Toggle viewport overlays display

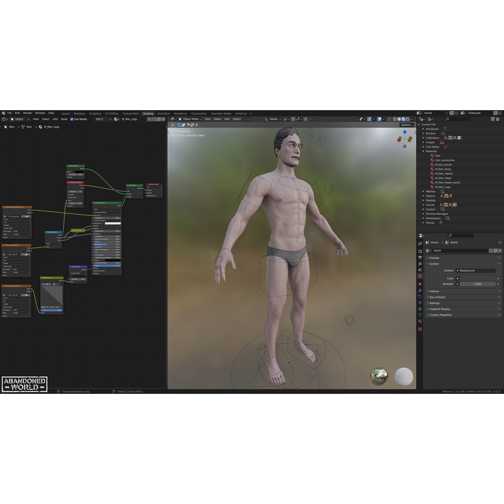[379, 119]
